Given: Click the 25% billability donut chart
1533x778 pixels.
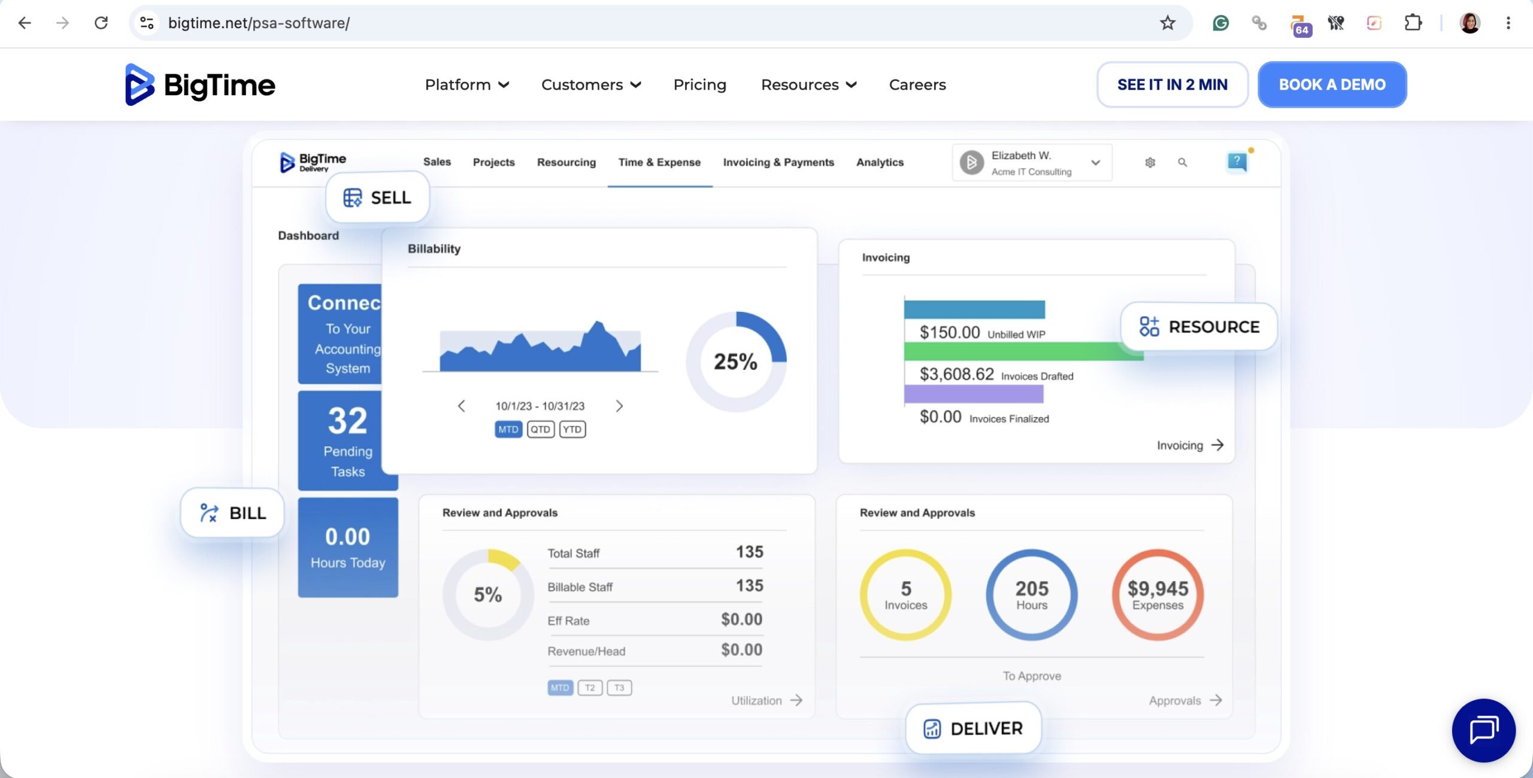Looking at the screenshot, I should pos(735,361).
